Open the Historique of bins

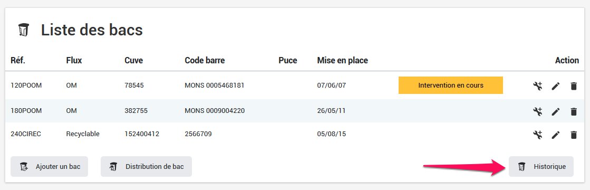(541, 167)
